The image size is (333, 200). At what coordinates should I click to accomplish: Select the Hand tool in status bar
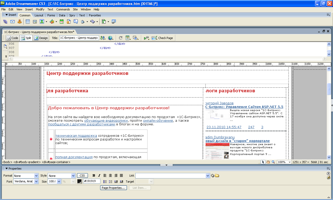pyautogui.click(x=268, y=162)
